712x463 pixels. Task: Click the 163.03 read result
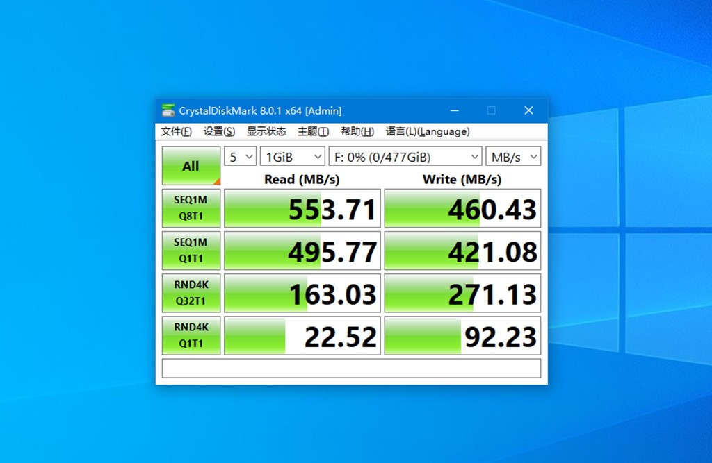302,293
